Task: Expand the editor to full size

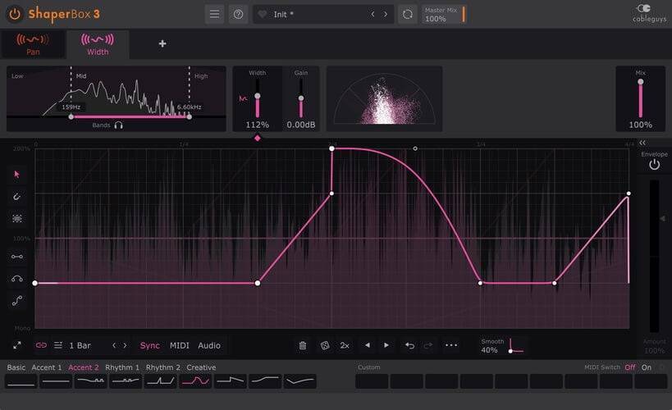Action: point(16,345)
